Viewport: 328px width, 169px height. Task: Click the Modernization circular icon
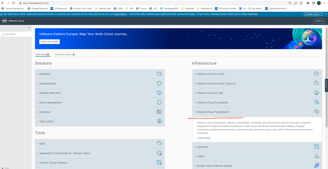[x=159, y=84]
